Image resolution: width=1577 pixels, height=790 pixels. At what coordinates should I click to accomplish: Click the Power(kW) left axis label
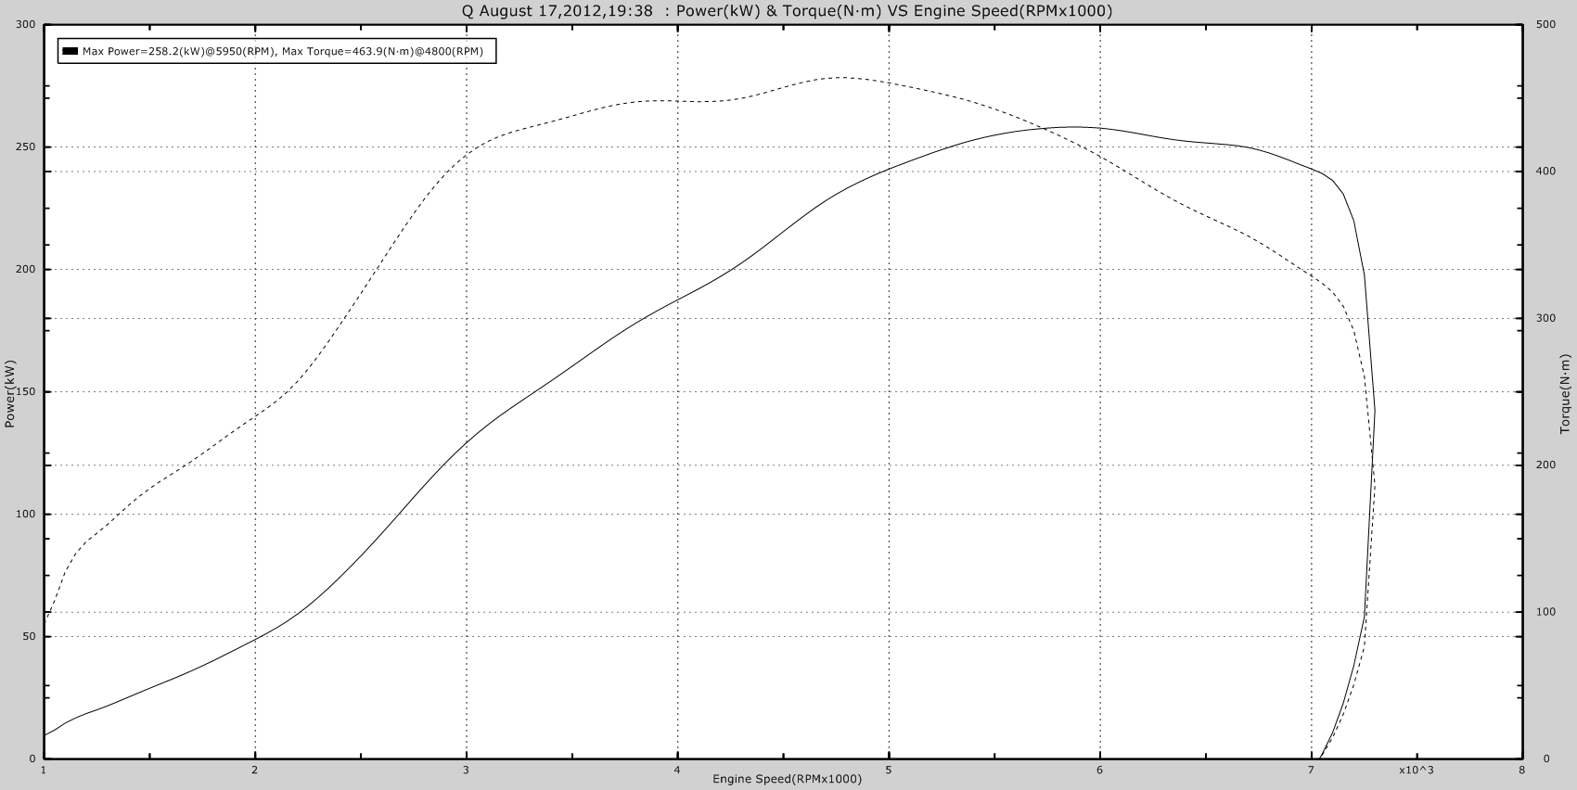coord(9,394)
